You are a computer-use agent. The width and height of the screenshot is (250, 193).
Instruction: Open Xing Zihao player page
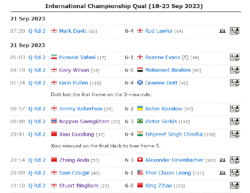[x=158, y=186]
